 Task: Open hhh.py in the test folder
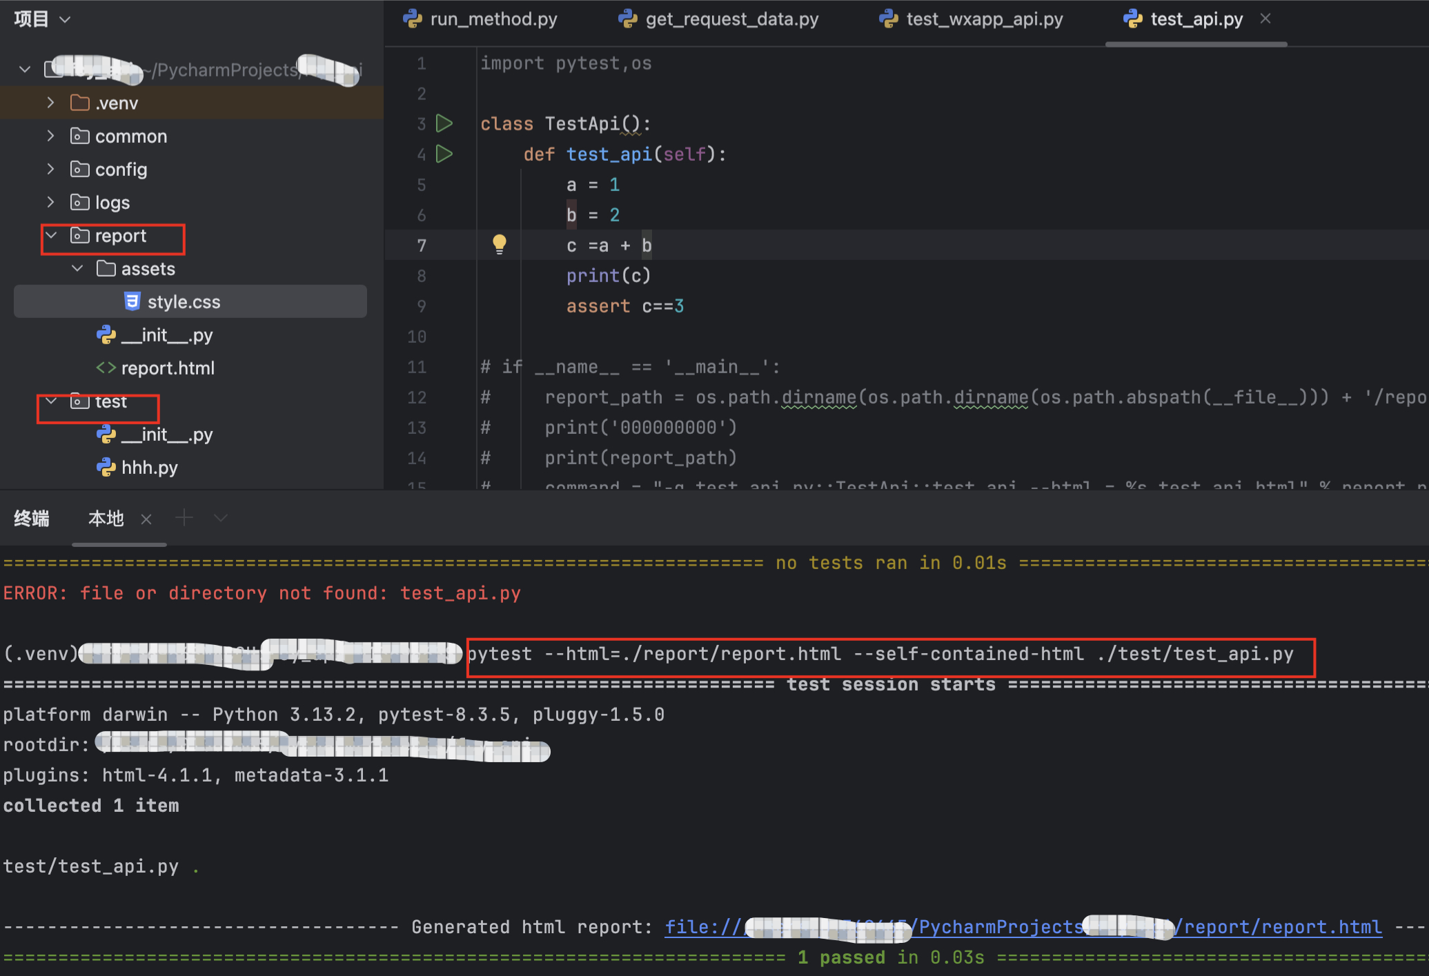click(149, 468)
